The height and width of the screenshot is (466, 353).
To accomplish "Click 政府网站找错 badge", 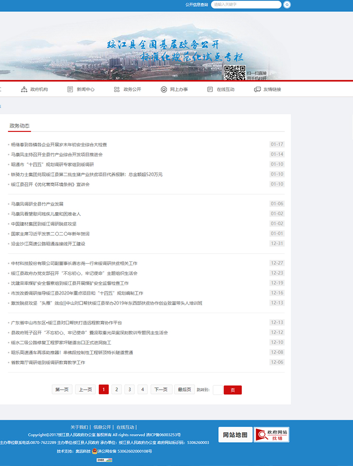I will pyautogui.click(x=271, y=435).
